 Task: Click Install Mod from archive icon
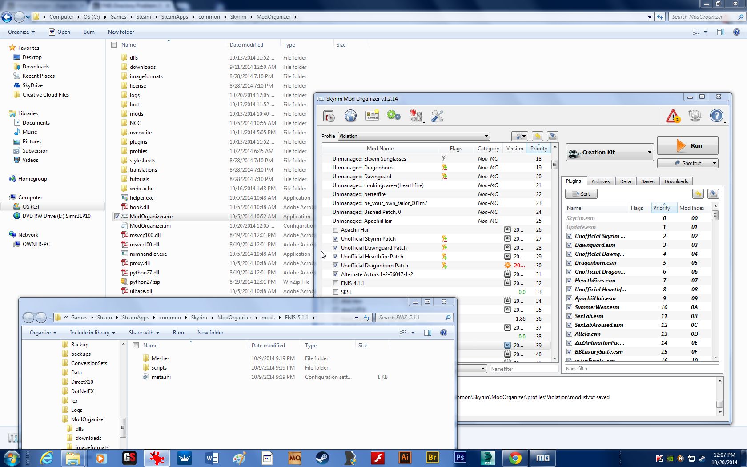coord(329,116)
